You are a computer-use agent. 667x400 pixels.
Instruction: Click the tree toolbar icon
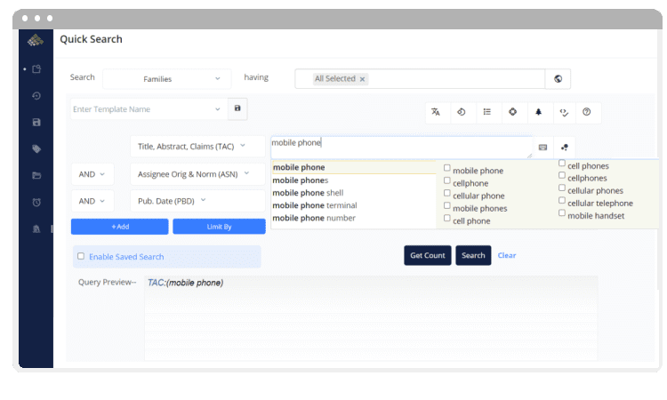538,112
